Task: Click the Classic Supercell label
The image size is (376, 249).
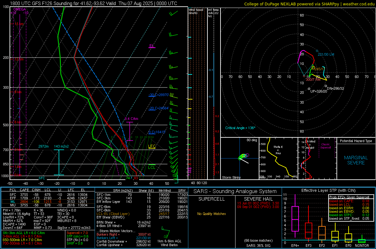Action: (x=325, y=146)
